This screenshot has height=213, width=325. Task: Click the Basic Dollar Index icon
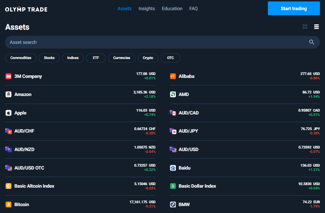pos(173,186)
